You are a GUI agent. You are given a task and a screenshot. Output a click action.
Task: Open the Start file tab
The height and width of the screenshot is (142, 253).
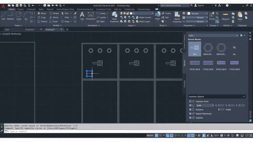click(x=7, y=30)
